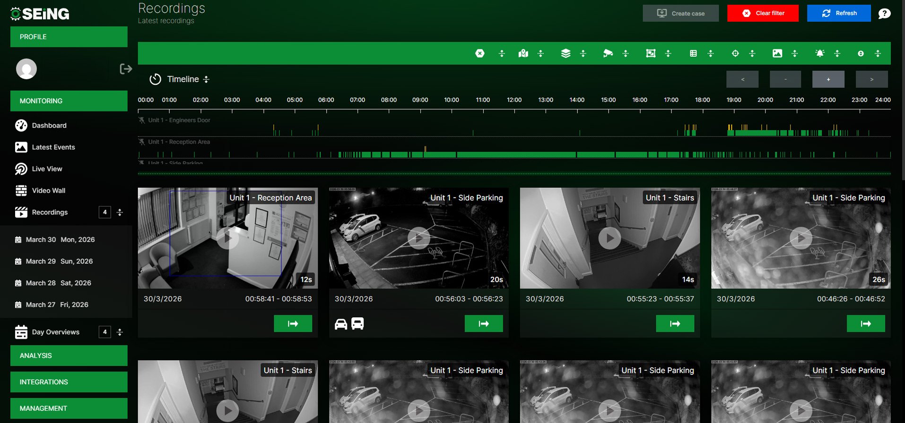
Task: Expand arrows beside Recordings in sidebar
Action: pos(120,212)
